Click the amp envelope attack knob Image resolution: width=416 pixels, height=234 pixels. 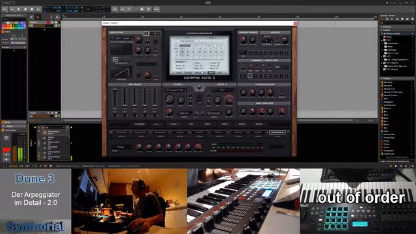coord(243,111)
